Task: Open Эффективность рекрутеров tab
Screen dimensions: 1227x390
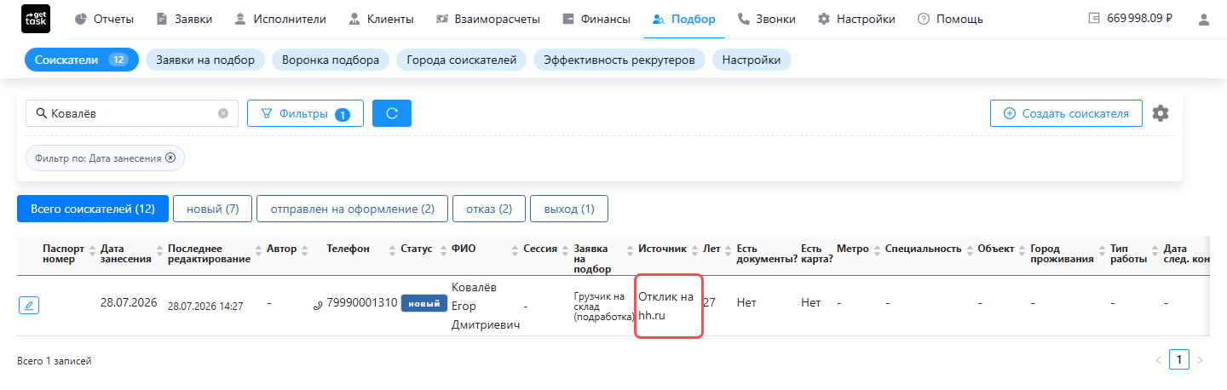Action: click(x=619, y=60)
